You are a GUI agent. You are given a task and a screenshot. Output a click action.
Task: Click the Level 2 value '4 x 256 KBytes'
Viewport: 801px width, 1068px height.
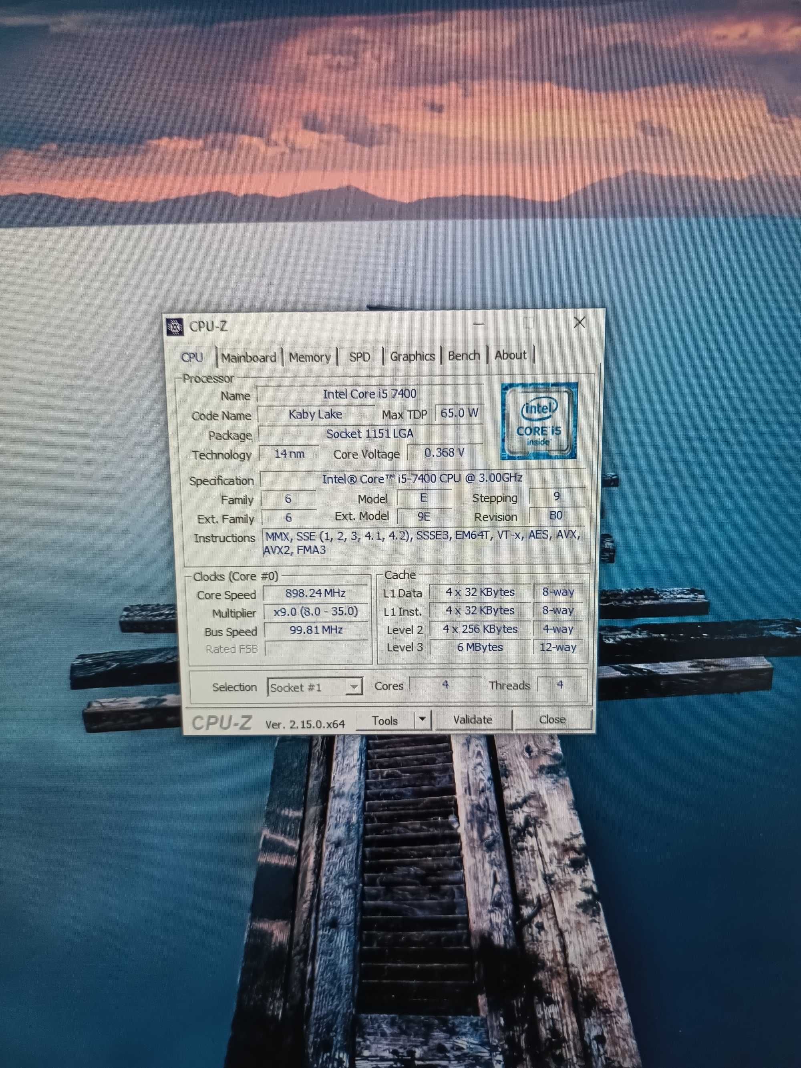[x=481, y=629]
